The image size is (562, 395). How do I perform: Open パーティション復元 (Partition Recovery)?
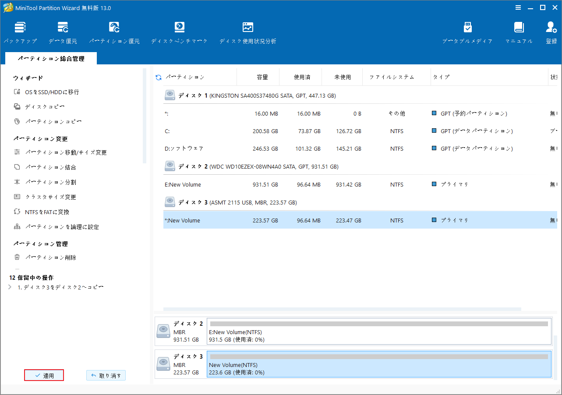coord(114,32)
